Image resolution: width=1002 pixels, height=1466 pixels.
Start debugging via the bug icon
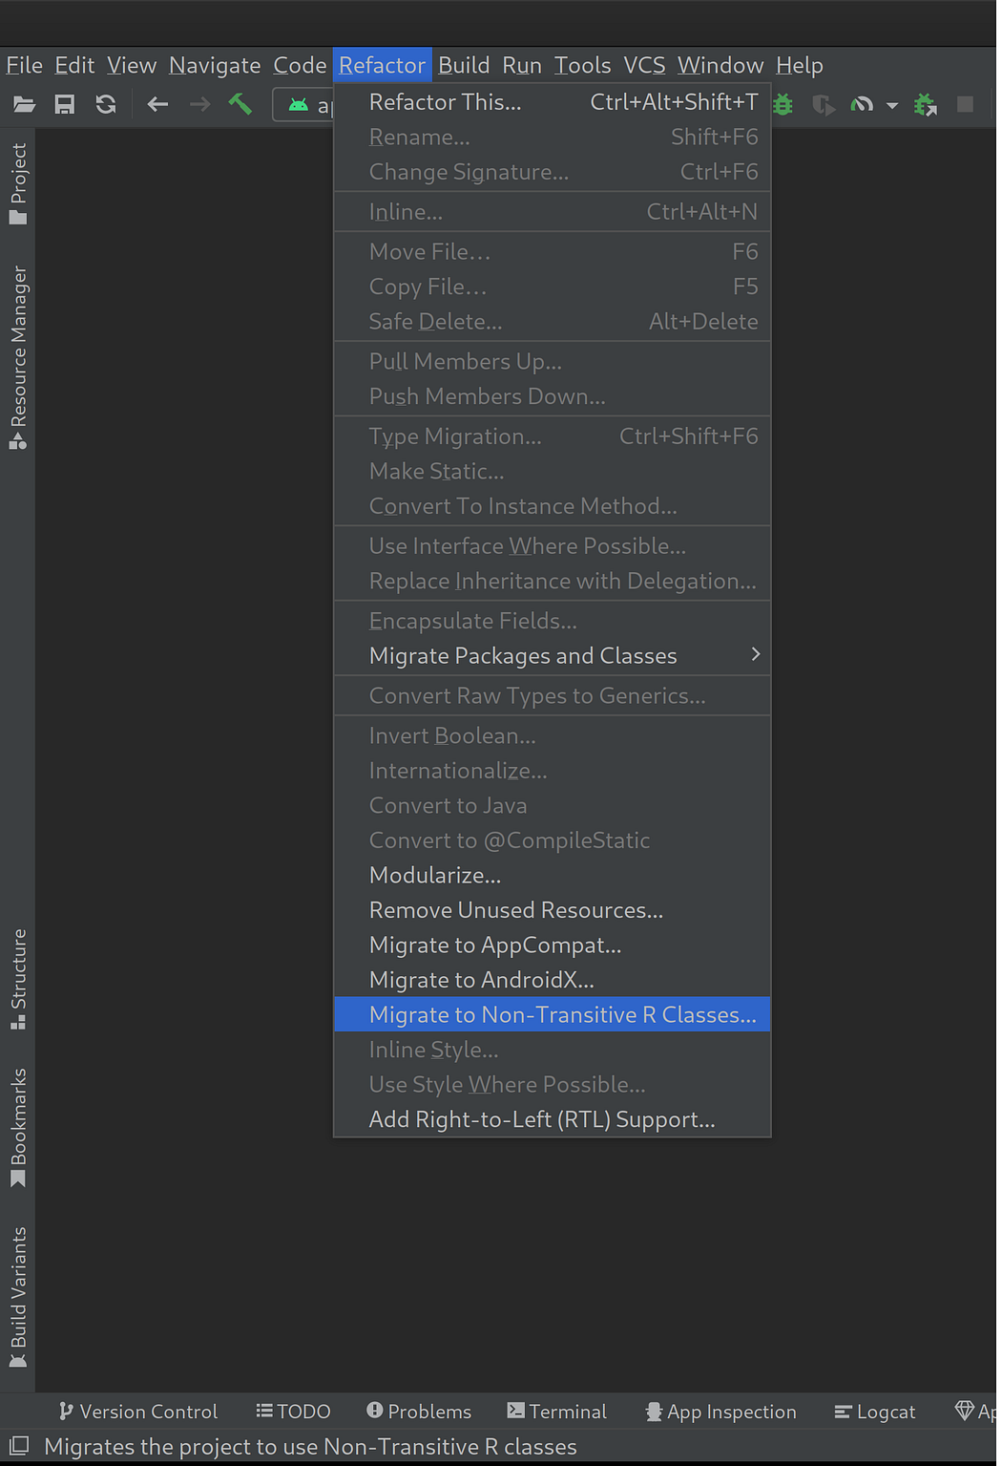coord(783,105)
